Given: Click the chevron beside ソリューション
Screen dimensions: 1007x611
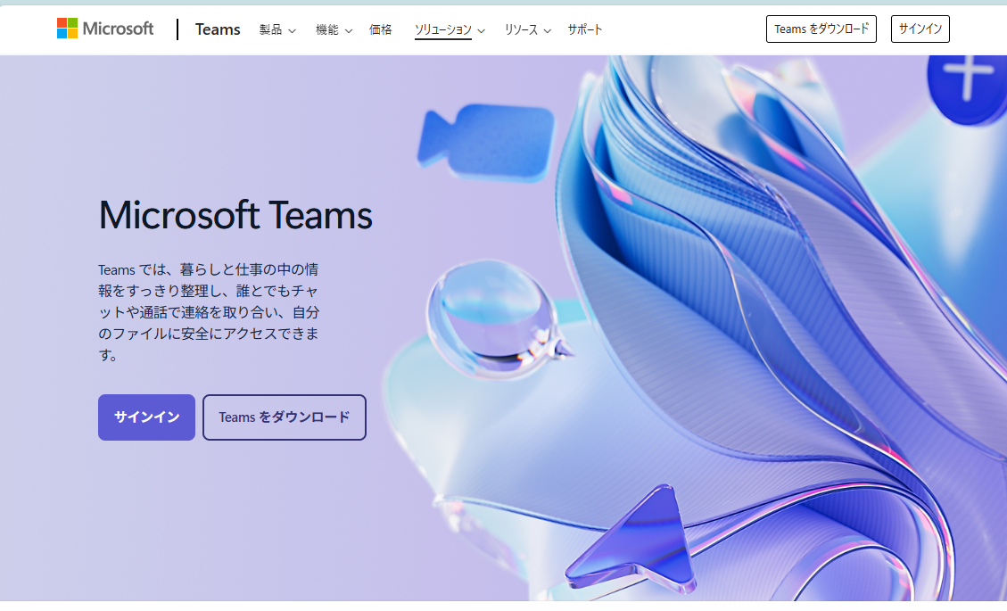Looking at the screenshot, I should (x=481, y=31).
